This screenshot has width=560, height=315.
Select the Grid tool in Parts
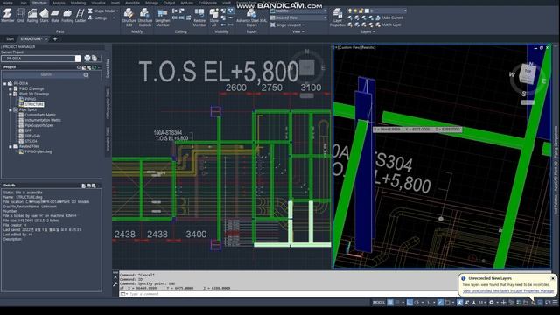click(21, 16)
